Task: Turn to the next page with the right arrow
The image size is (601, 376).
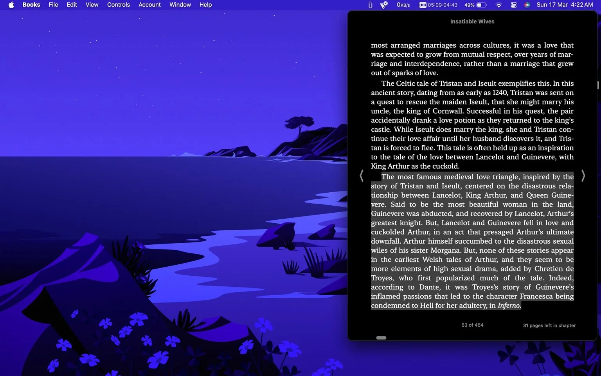Action: tap(583, 176)
